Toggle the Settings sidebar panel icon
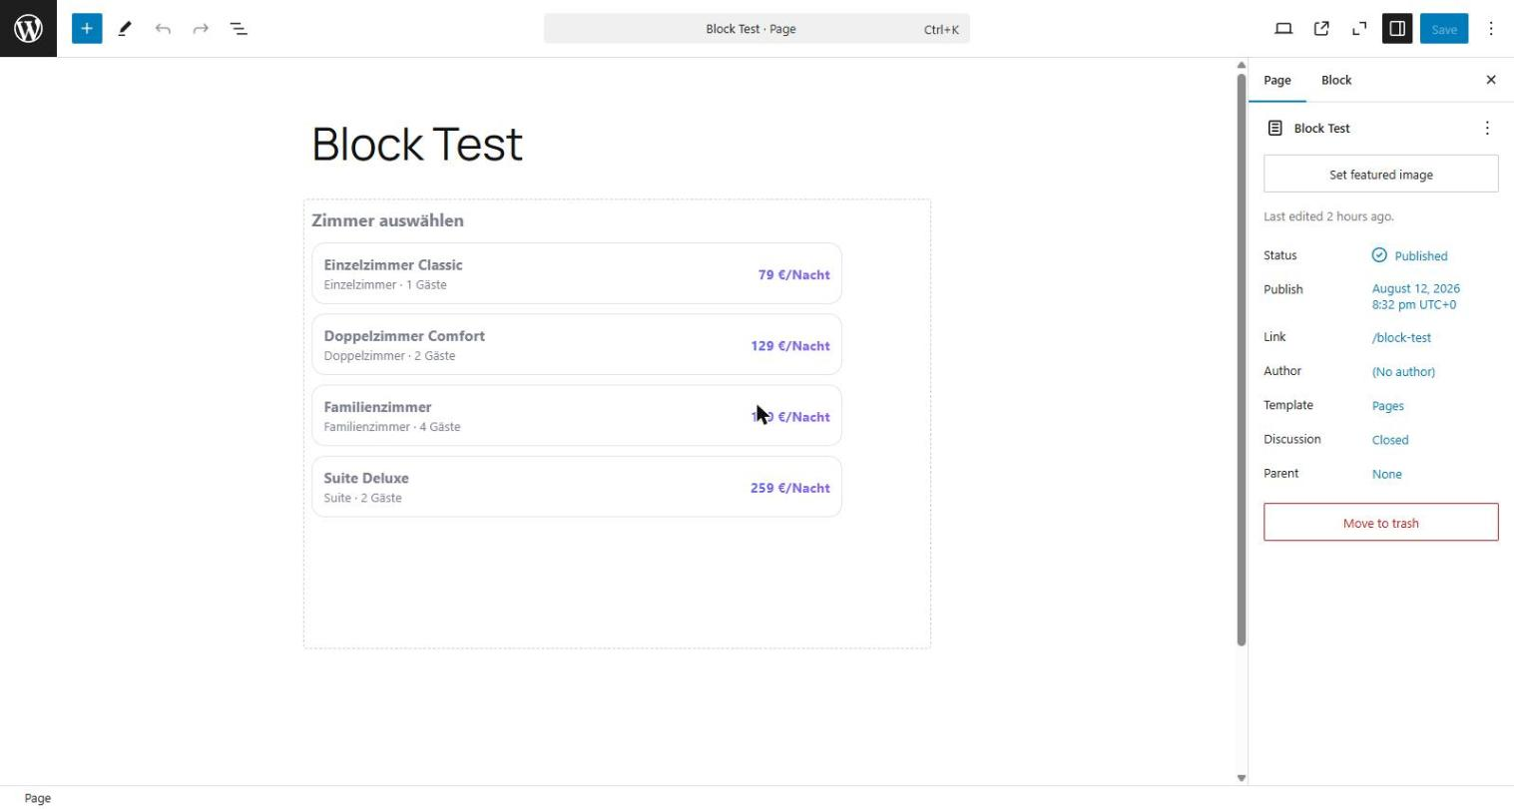The width and height of the screenshot is (1514, 809). (x=1397, y=29)
